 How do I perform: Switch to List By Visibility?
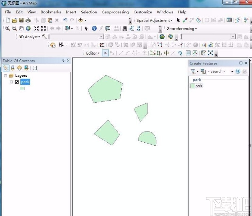click(19, 68)
